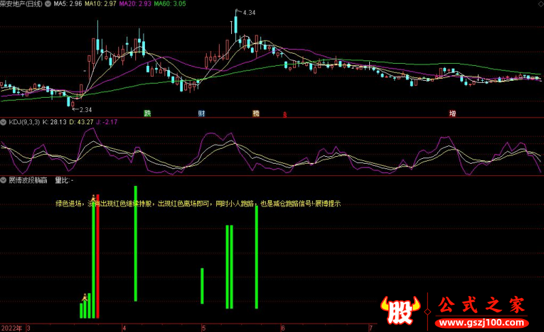544x332 pixels.
Task: Click the KDJ(9,3,3) indicator name
Action: [27, 122]
